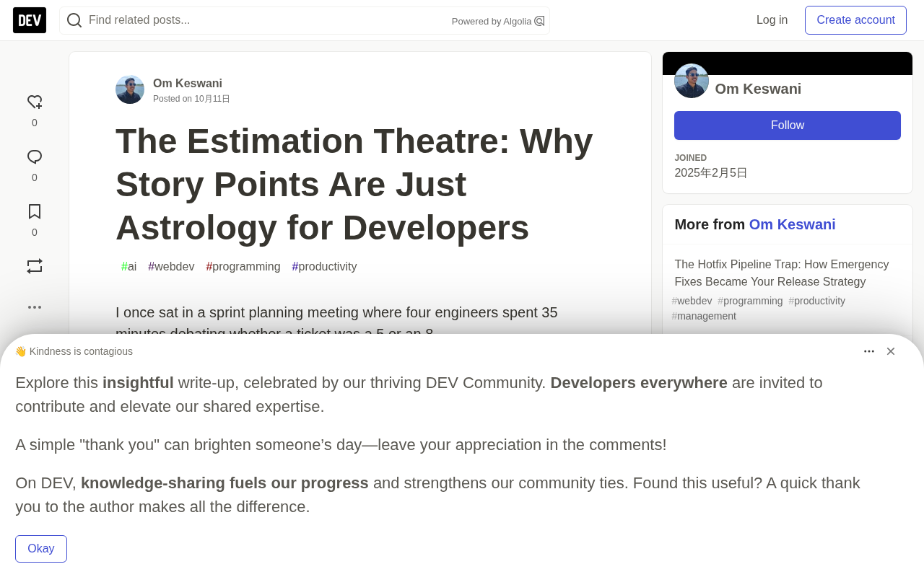Open the #productivity tag under the title
Screen dimensions: 924x577
click(x=324, y=267)
